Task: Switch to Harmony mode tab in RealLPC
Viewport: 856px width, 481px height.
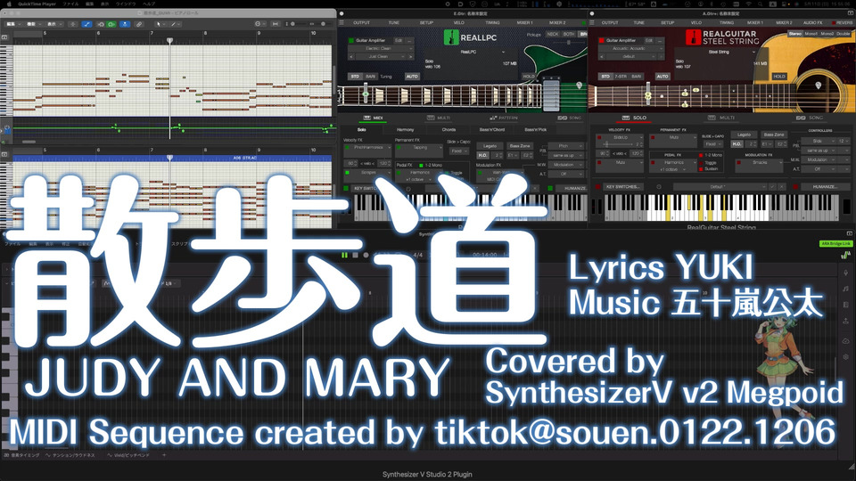Action: point(405,130)
